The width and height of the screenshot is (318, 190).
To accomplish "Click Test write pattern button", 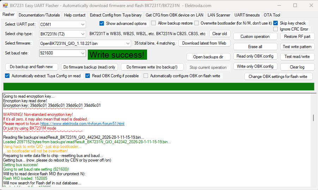I will 297,47.
